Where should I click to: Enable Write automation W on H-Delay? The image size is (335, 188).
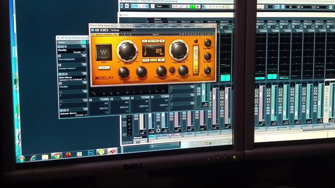pyautogui.click(x=106, y=30)
